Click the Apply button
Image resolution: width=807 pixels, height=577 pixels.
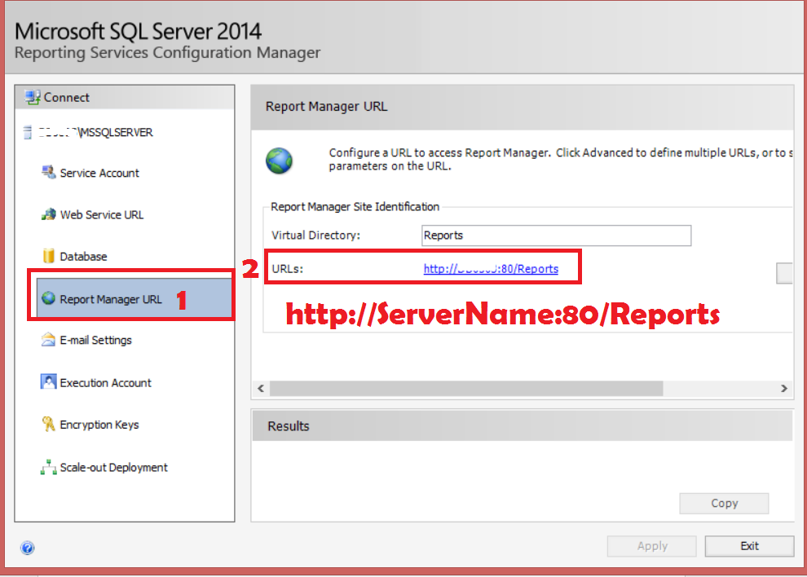(651, 546)
